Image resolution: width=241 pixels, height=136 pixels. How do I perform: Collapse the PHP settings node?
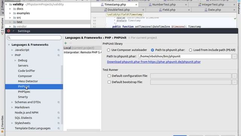click(12, 55)
